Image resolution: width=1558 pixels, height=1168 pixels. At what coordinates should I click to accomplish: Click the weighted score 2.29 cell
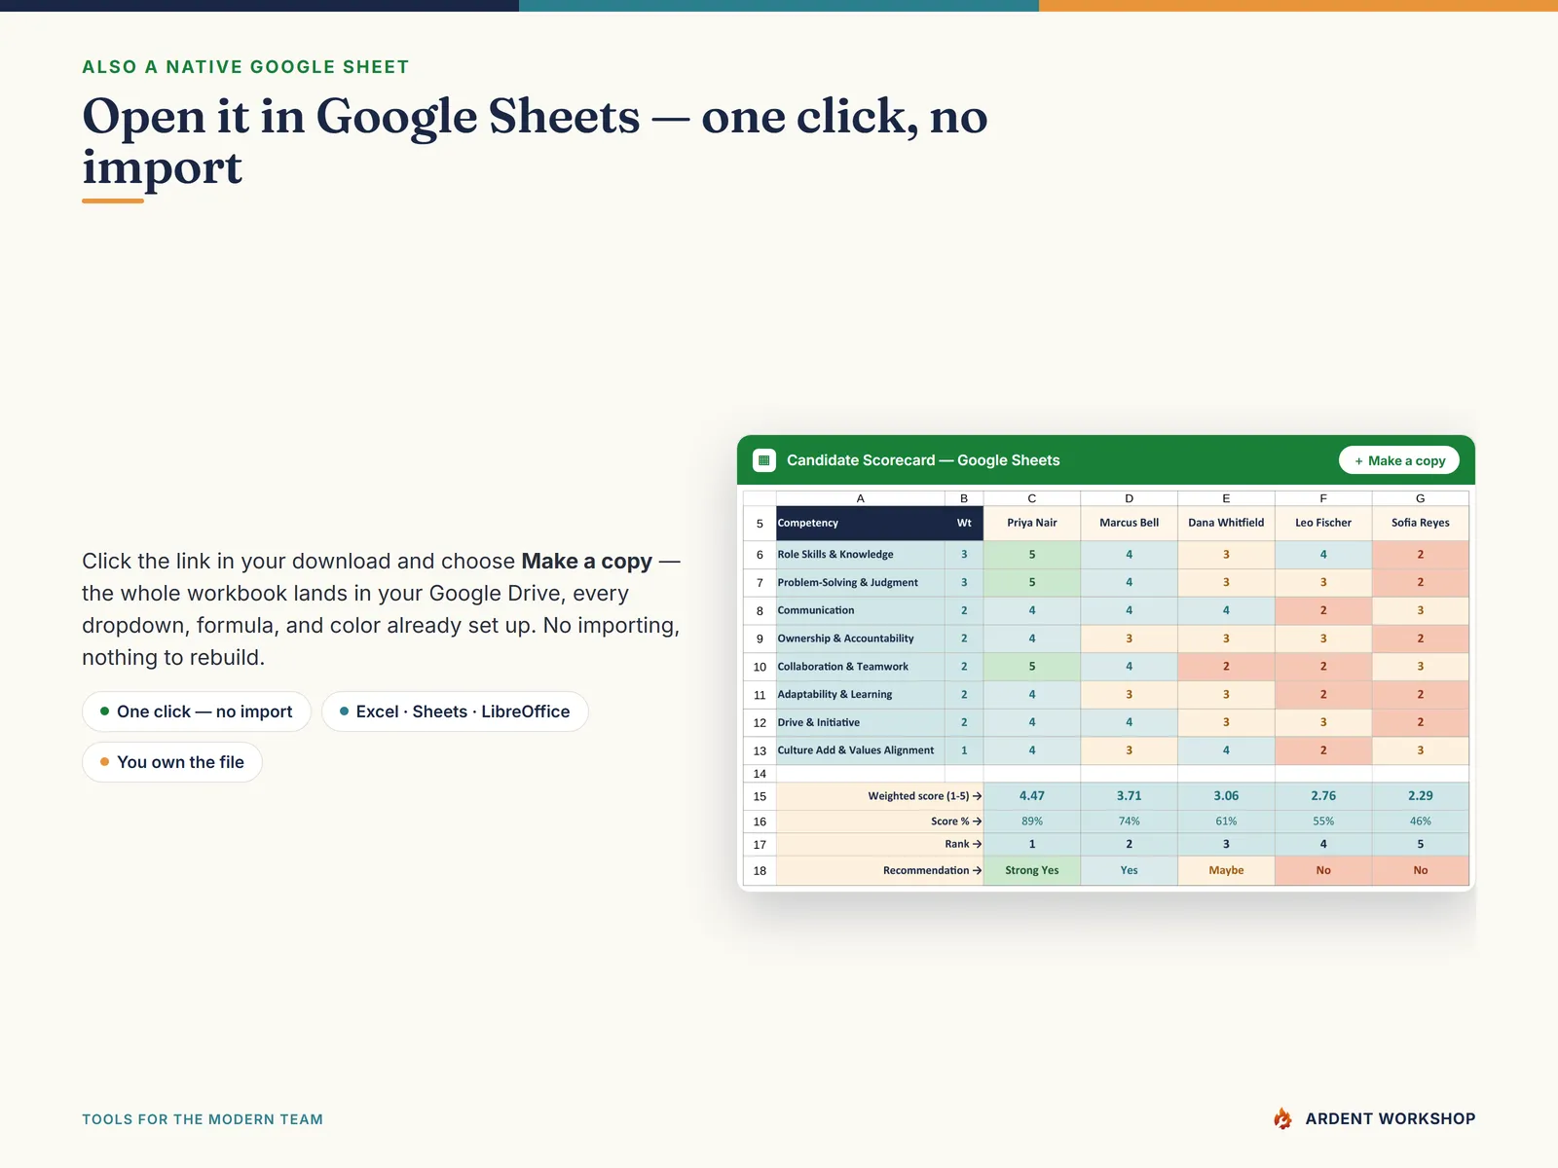pyautogui.click(x=1421, y=796)
